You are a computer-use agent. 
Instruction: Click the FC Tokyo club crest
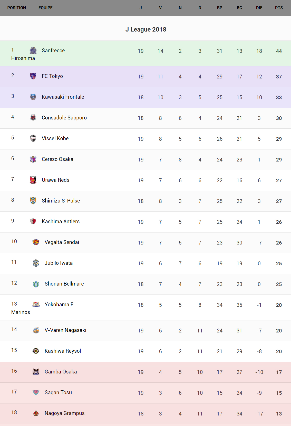click(33, 76)
